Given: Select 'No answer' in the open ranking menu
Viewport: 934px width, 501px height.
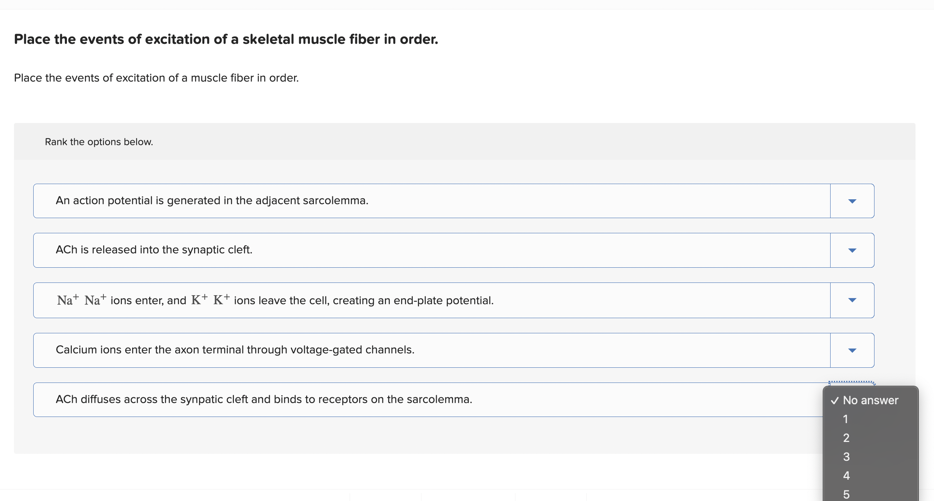Looking at the screenshot, I should tap(870, 400).
